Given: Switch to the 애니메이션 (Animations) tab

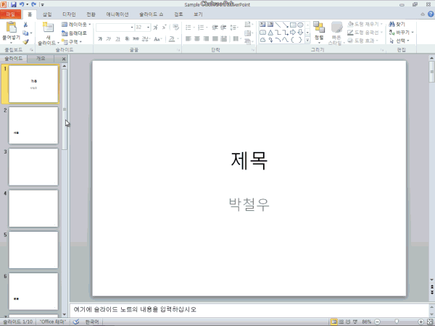Looking at the screenshot, I should click(x=117, y=14).
